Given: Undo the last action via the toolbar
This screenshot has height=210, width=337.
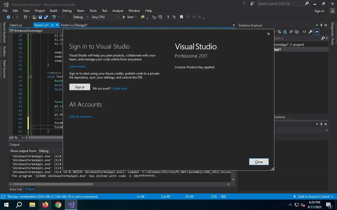Looking at the screenshot, I should coord(54,17).
